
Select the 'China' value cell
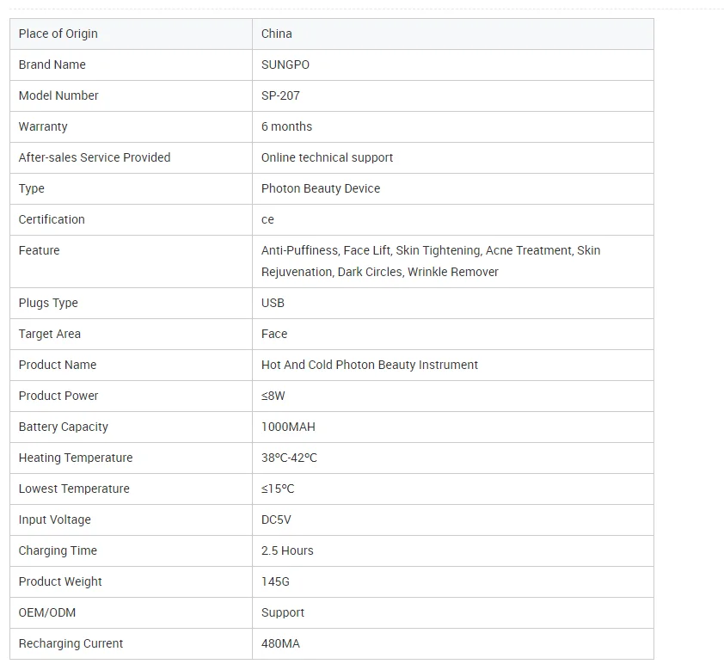tap(277, 34)
